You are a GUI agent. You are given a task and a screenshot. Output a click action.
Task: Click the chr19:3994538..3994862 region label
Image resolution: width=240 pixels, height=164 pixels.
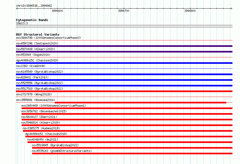click(34, 6)
